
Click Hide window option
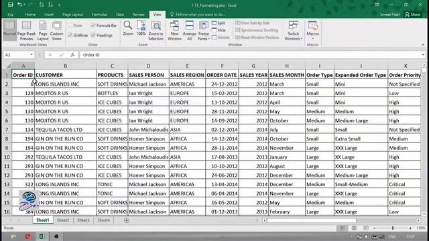click(x=219, y=30)
